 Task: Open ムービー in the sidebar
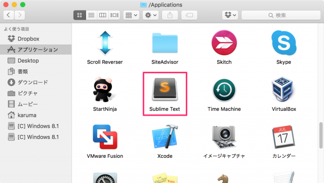(x=36, y=104)
